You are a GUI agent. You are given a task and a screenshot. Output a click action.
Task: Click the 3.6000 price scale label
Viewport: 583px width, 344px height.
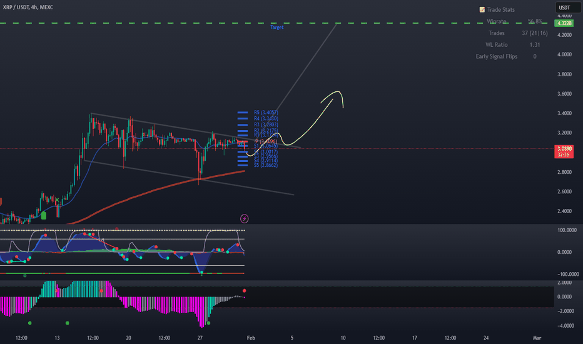click(x=564, y=94)
